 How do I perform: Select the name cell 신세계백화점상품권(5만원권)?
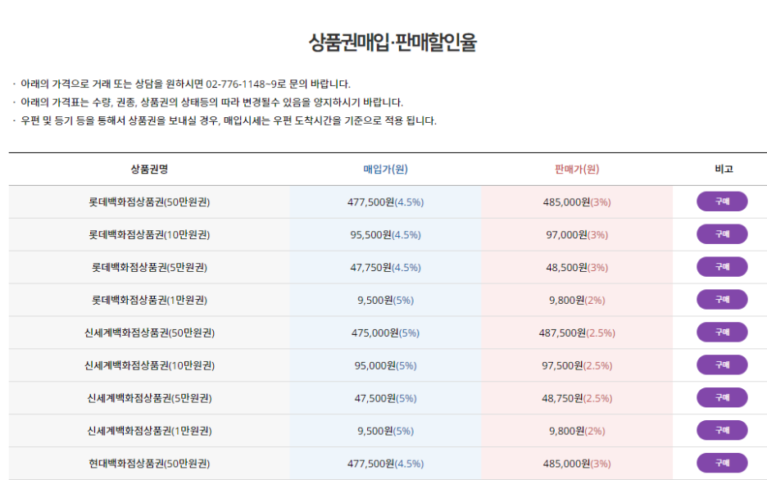click(x=149, y=398)
